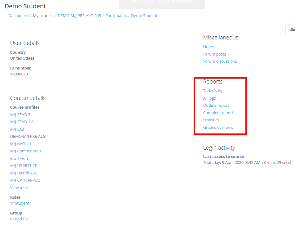Viewport: 295px width, 230px height.
Task: Open Forum discussions link
Action: 220,61
